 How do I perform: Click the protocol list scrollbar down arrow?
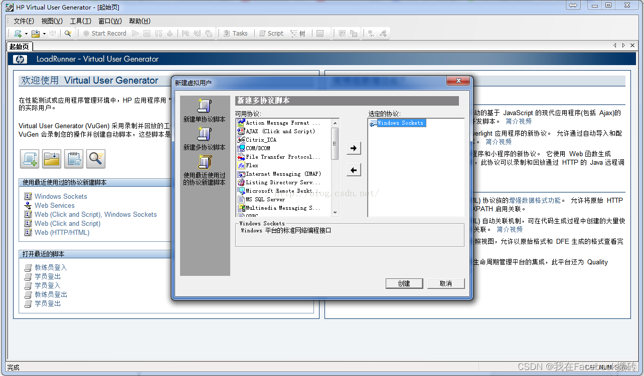pyautogui.click(x=335, y=214)
